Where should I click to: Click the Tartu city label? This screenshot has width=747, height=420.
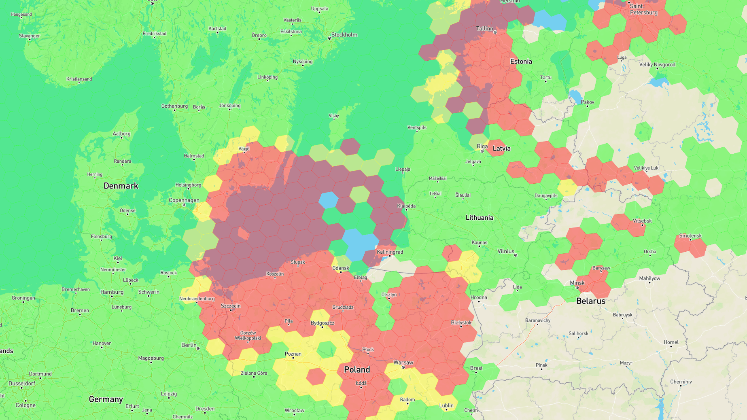click(x=545, y=78)
